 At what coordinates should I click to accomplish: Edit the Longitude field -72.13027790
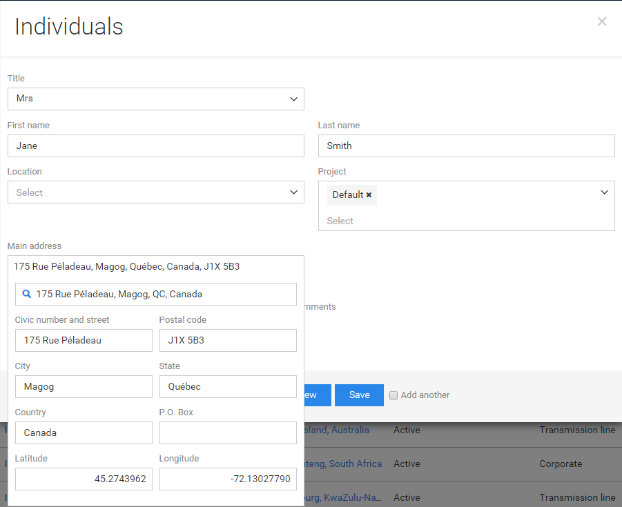[228, 479]
